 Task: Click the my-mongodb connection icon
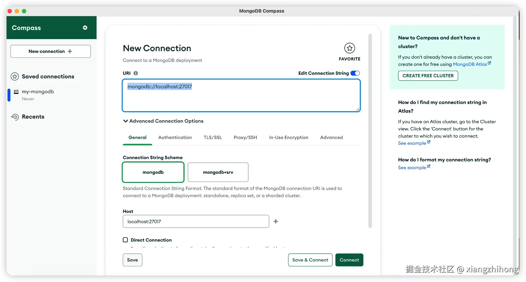(x=16, y=92)
